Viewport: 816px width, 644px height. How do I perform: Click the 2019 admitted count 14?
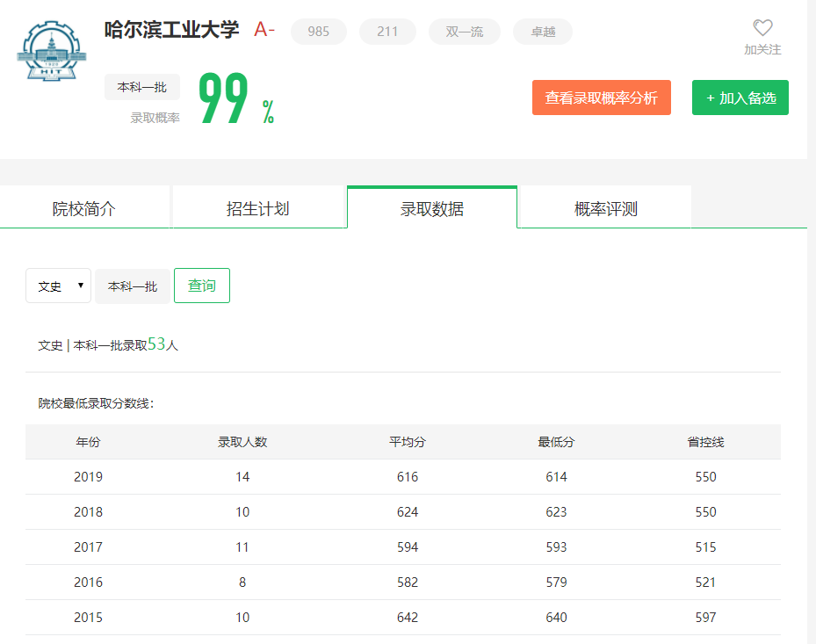pos(242,477)
